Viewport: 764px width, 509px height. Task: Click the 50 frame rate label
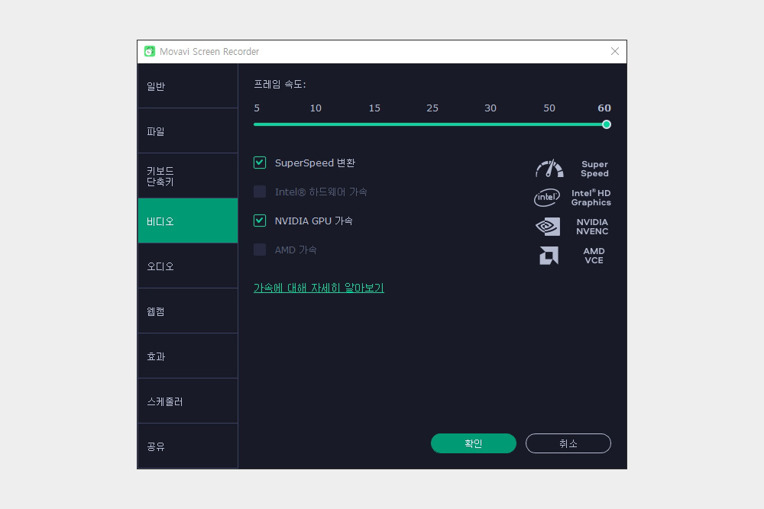click(549, 108)
